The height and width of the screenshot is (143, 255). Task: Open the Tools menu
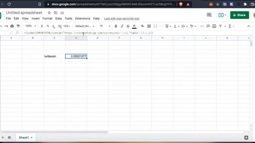click(68, 19)
